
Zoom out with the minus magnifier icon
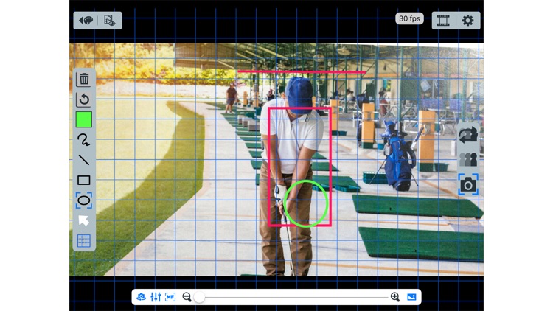(187, 297)
